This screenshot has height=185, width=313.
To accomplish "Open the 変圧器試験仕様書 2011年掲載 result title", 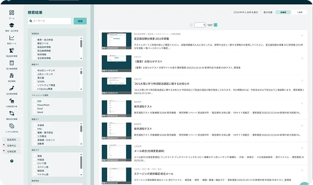I will [151, 39].
